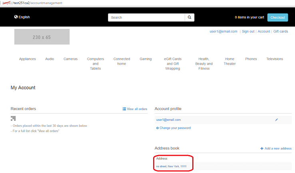
Task: Open the items in your cart link
Action: 249,18
